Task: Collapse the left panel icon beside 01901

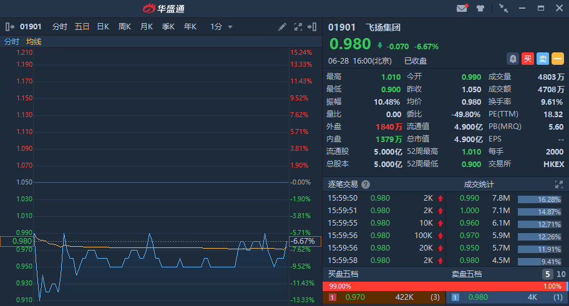Action: pyautogui.click(x=10, y=26)
